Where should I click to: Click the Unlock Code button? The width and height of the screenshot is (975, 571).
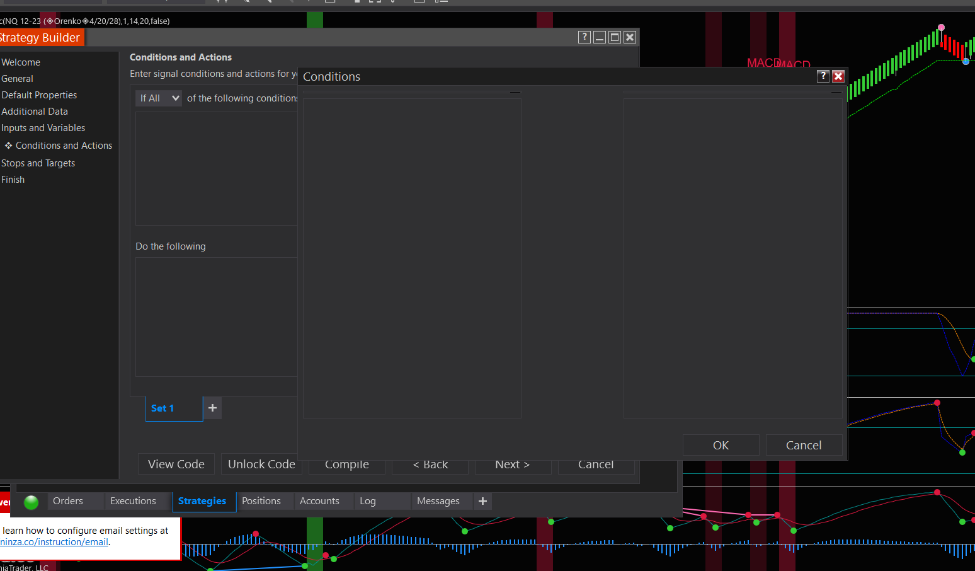coord(261,464)
